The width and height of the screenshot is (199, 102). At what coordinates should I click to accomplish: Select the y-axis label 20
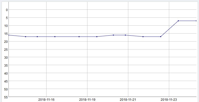(6, 42)
